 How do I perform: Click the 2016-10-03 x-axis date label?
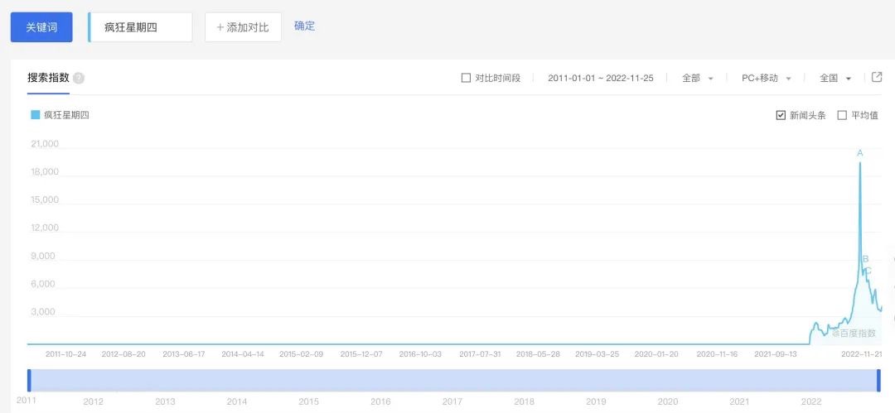click(420, 354)
